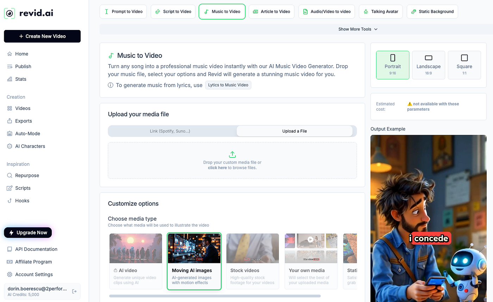The width and height of the screenshot is (493, 302).
Task: Click the Auto-Mode robot icon
Action: coord(10,134)
